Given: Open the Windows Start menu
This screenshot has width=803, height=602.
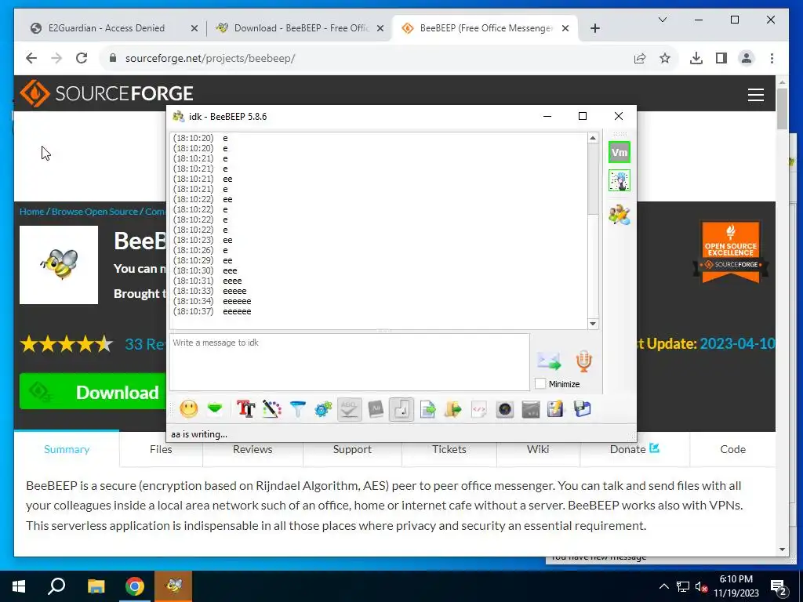Looking at the screenshot, I should click(19, 586).
